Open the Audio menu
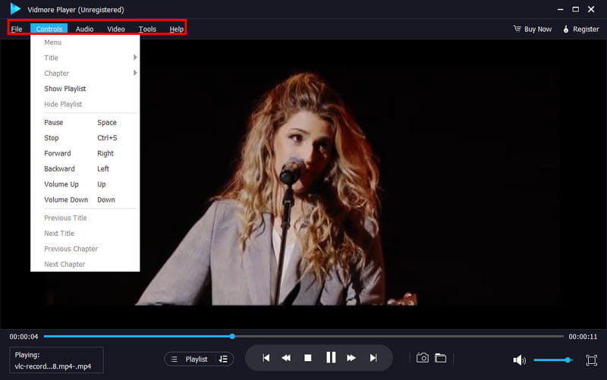Screen dimensions: 607x380 [x=84, y=29]
